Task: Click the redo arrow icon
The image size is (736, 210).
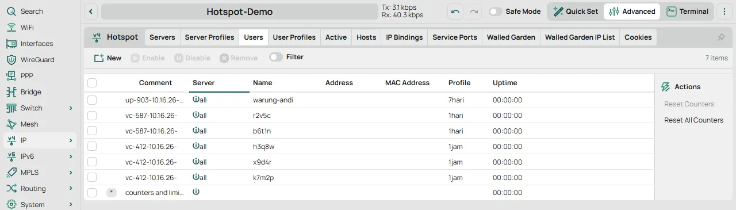Action: click(474, 12)
